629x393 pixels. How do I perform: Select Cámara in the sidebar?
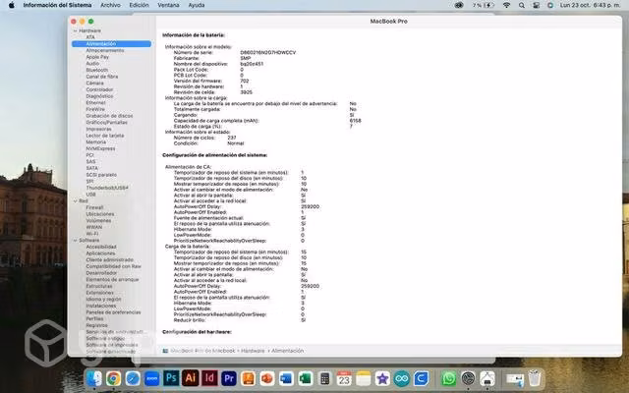click(94, 83)
